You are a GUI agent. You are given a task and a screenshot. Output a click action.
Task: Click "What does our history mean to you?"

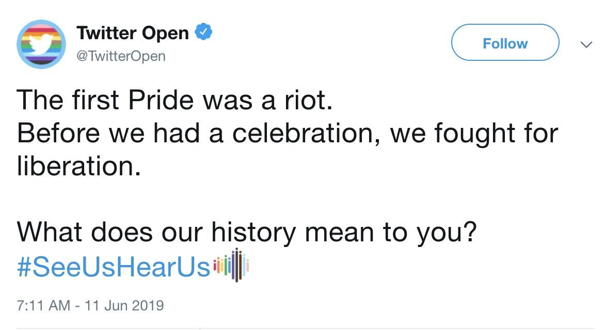(247, 233)
